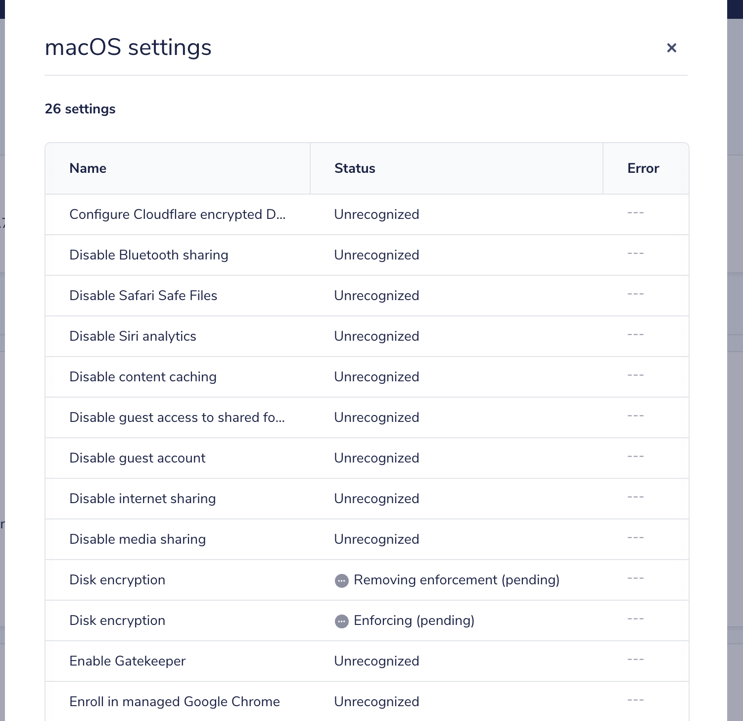Select the Unrecognized status for Enroll in managed Google Chrome
This screenshot has height=721, width=743.
[376, 702]
